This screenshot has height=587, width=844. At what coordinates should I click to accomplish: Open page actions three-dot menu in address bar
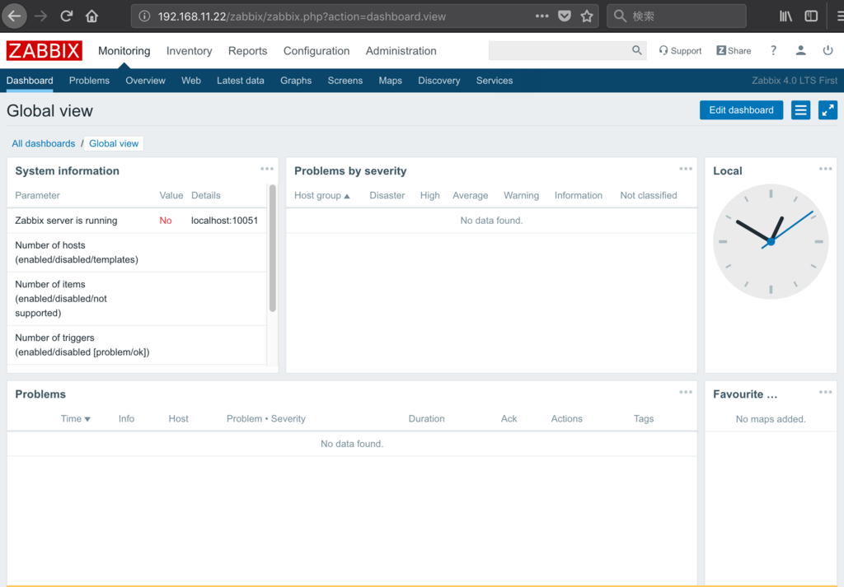542,16
